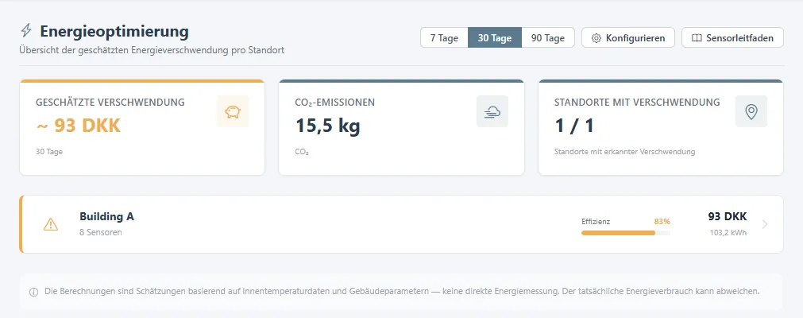The width and height of the screenshot is (803, 318).
Task: Click the Effizienz label
Action: click(596, 222)
